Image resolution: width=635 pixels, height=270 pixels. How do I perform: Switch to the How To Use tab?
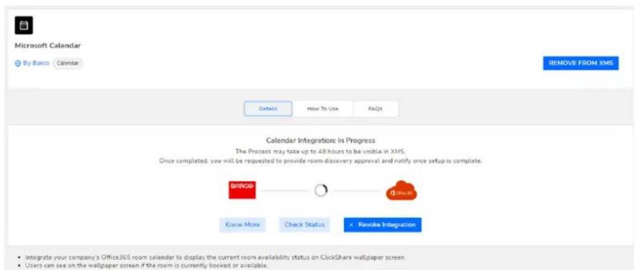tap(323, 109)
